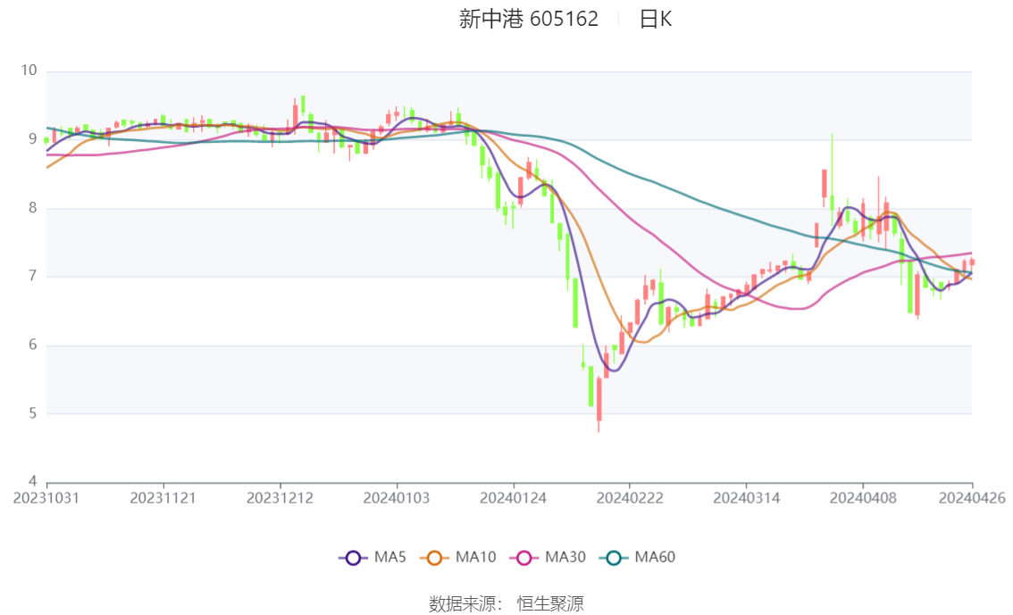
Task: Click the chart title 新中港 605162
Action: 529,19
